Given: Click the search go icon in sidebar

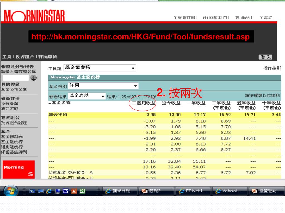Looking at the screenshot, I should [x=33, y=78].
